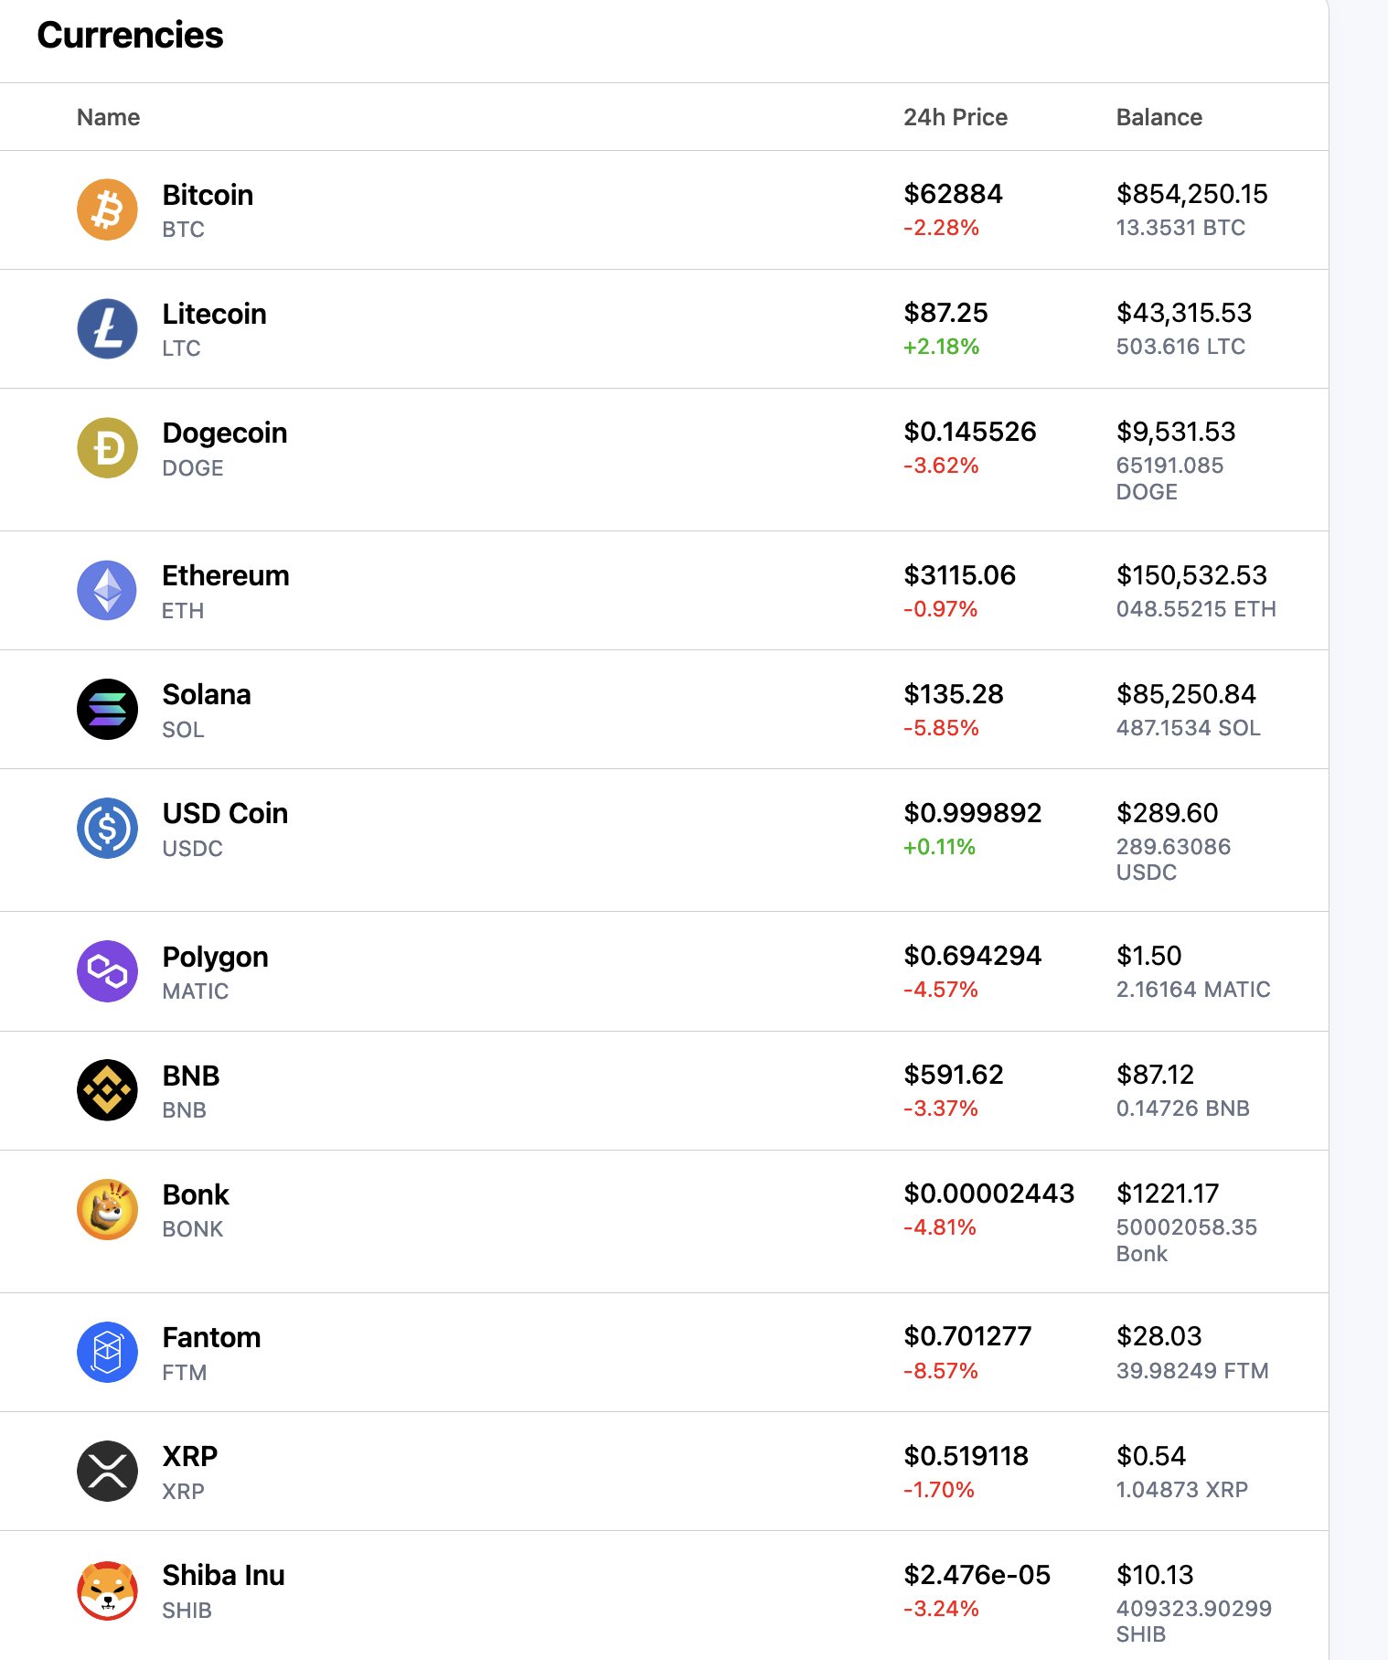
Task: Click the Bonk dog icon
Action: [107, 1209]
